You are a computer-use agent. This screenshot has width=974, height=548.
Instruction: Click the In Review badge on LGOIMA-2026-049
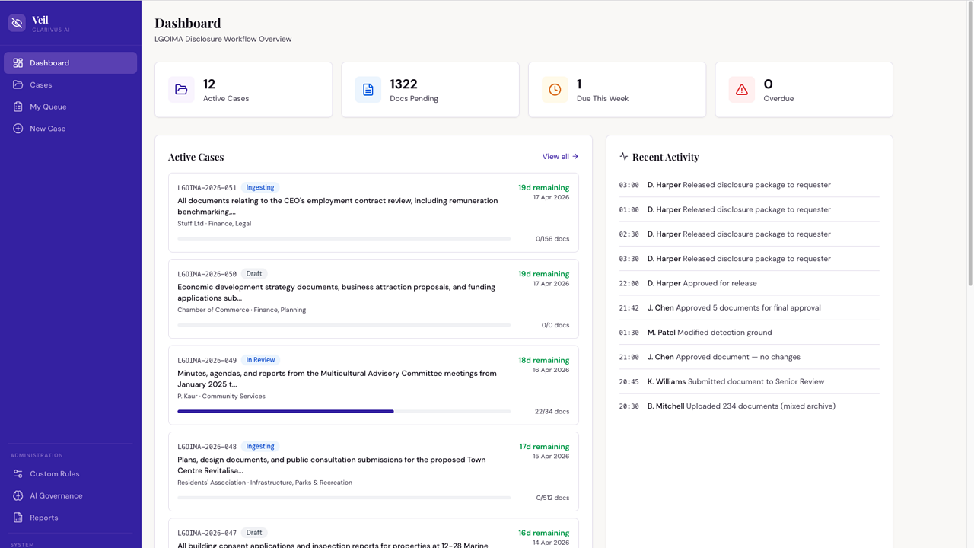(260, 360)
